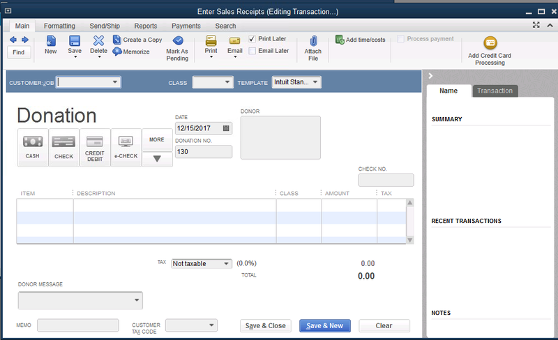558x340 pixels.
Task: Toggle full-screen expand icon
Action: point(536,25)
